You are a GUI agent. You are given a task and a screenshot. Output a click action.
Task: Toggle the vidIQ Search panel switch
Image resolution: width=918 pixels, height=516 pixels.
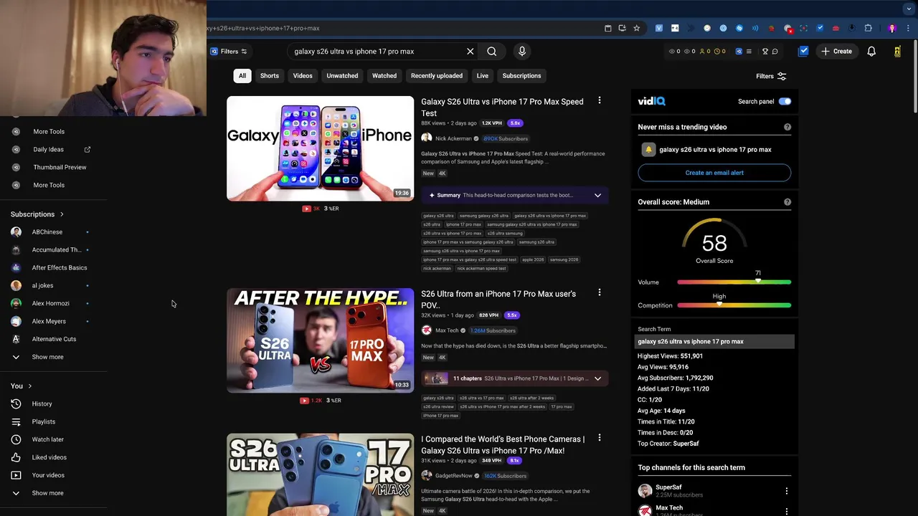tap(785, 102)
